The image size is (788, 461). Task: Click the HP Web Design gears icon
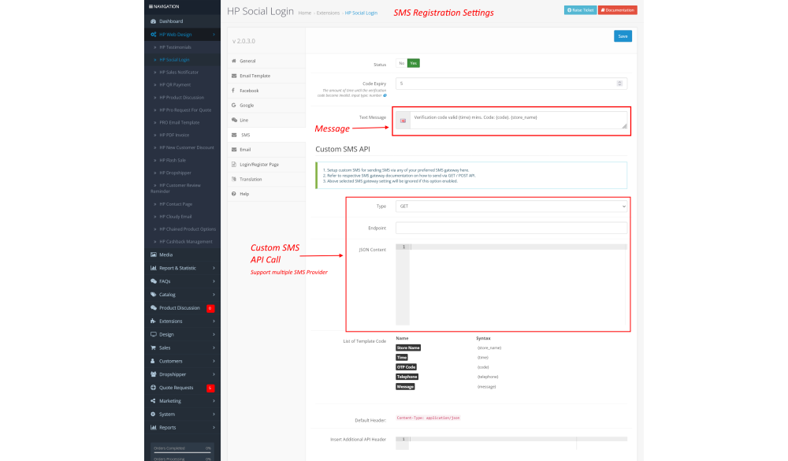tap(154, 35)
